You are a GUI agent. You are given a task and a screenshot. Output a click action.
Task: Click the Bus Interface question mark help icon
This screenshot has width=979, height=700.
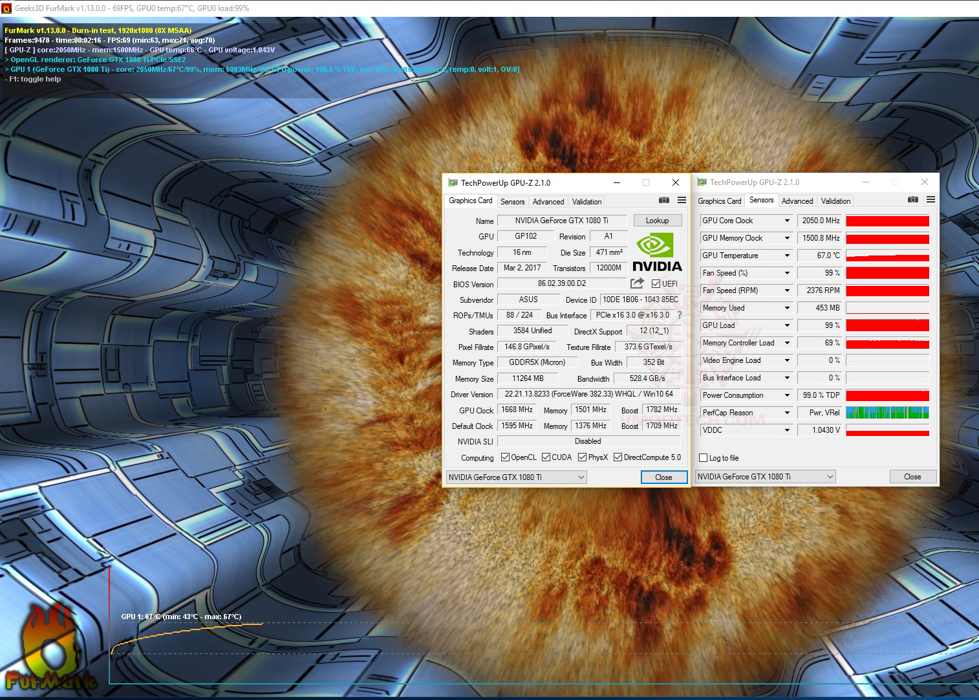680,315
